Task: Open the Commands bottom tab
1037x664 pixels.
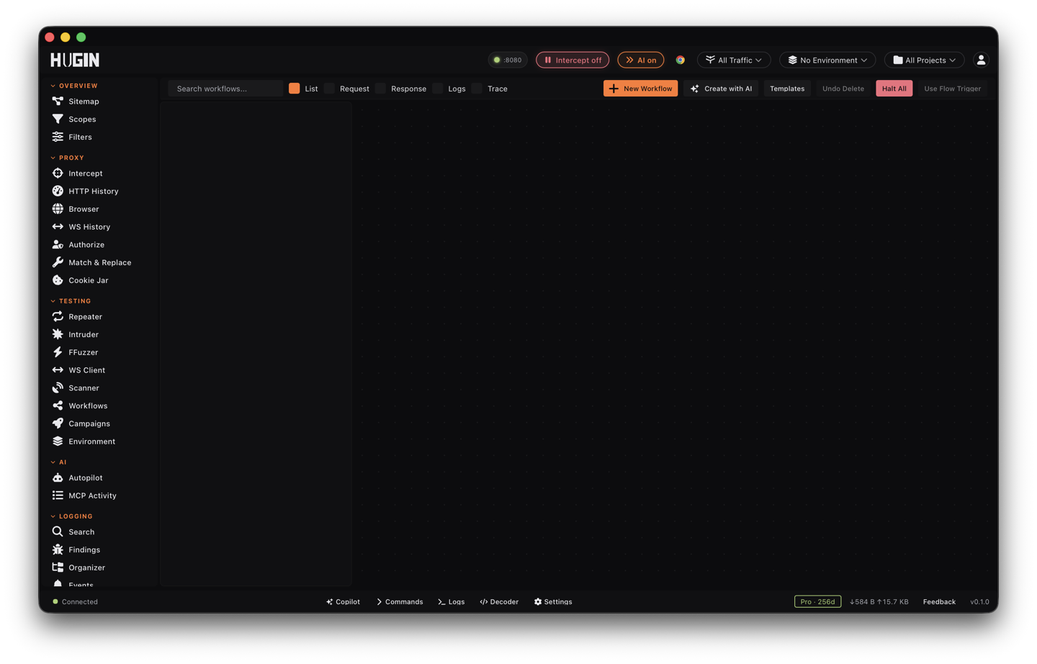Action: click(400, 601)
